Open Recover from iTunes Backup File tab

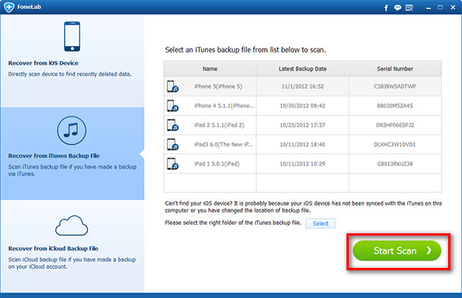coord(72,153)
